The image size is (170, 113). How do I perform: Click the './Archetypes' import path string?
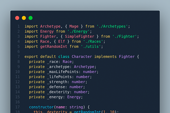click(x=112, y=26)
